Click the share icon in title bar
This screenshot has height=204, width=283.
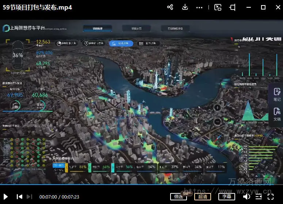(x=170, y=7)
